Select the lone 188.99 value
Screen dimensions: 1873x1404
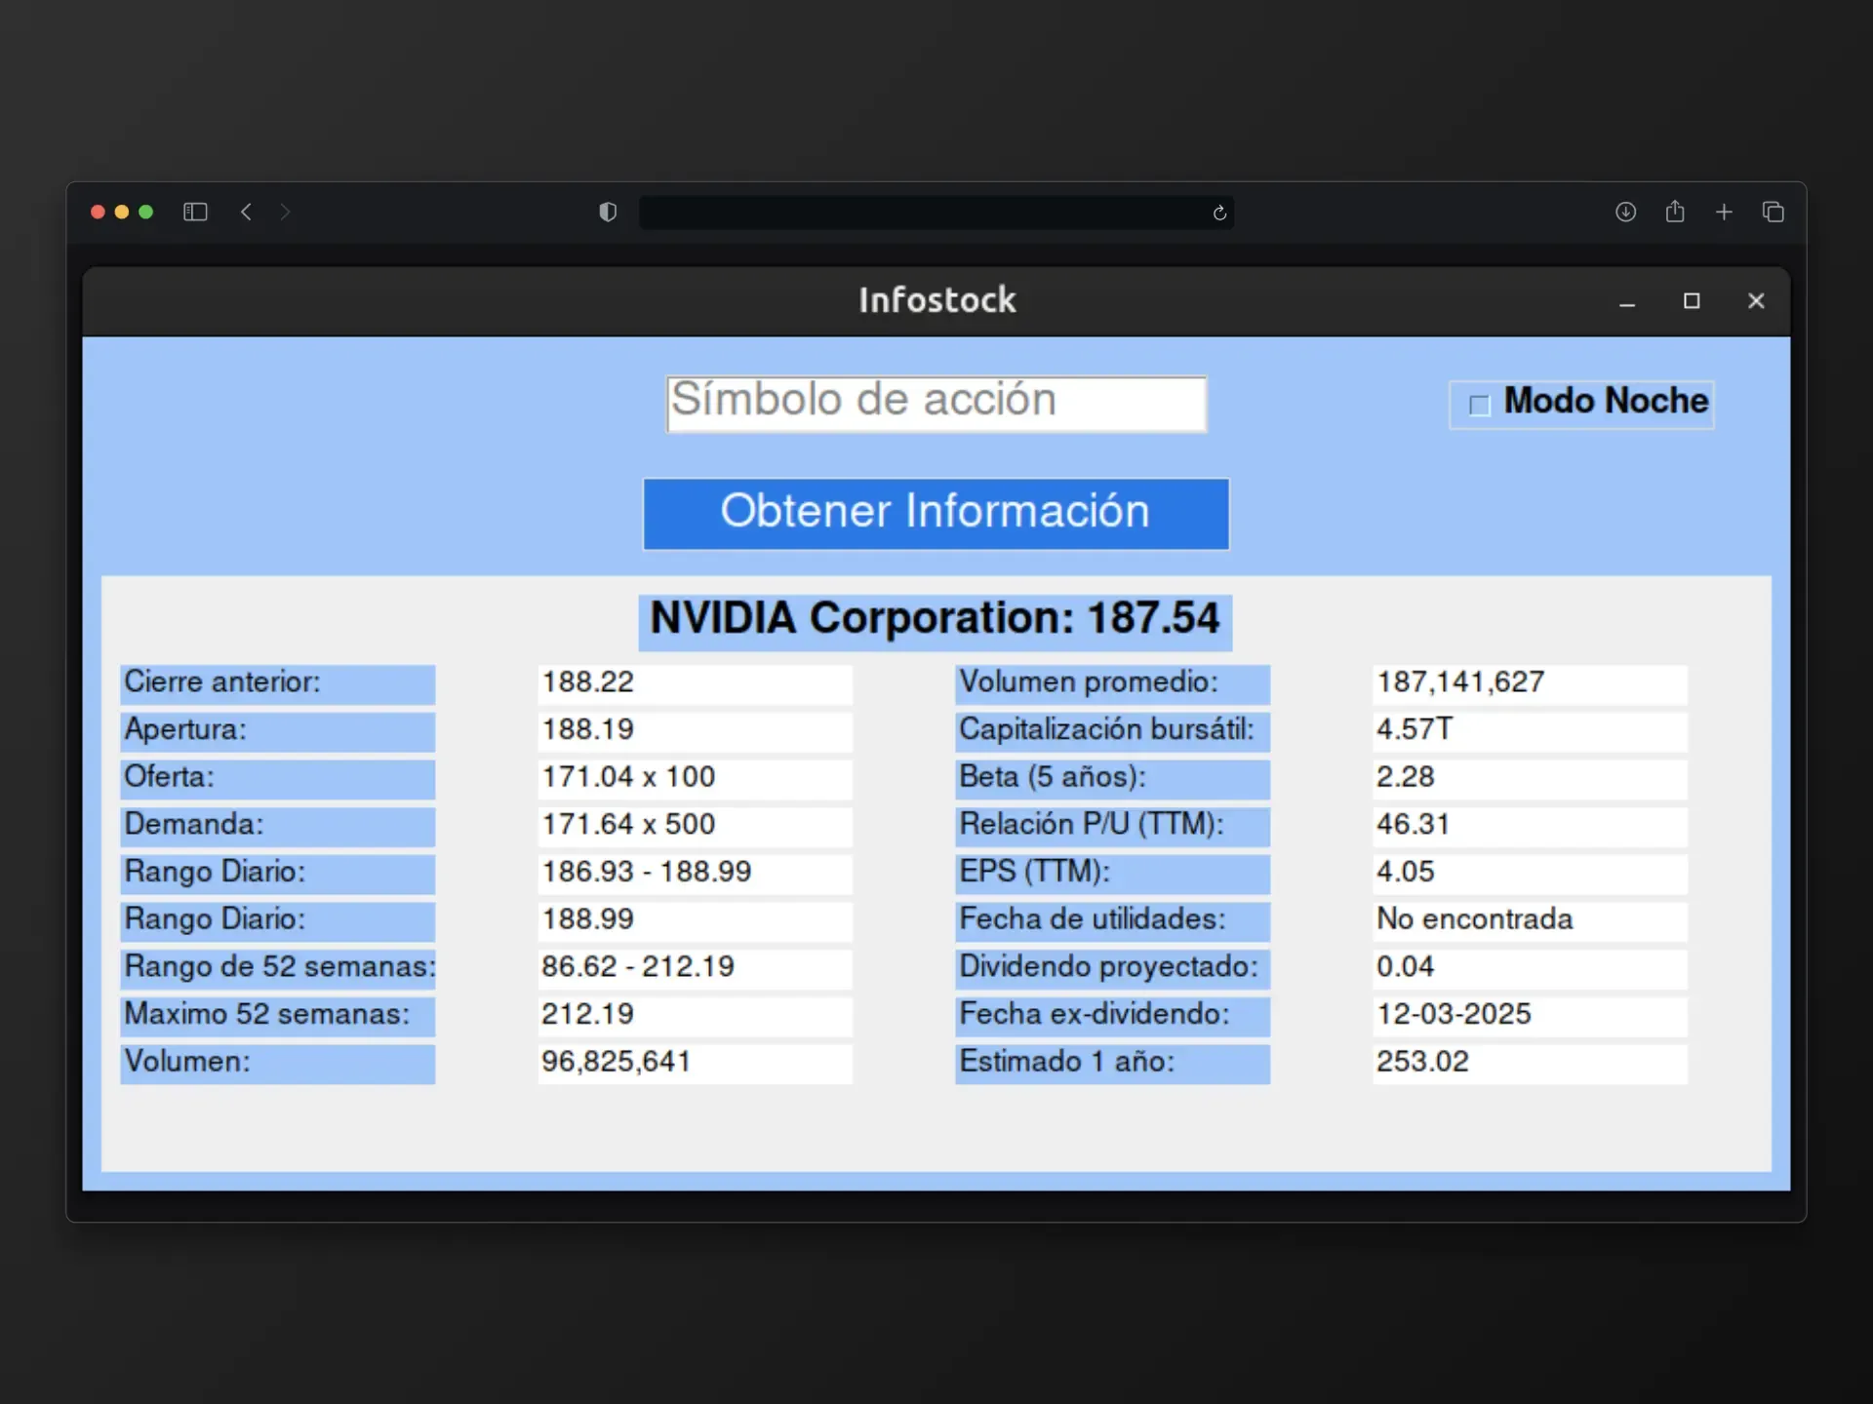(695, 921)
